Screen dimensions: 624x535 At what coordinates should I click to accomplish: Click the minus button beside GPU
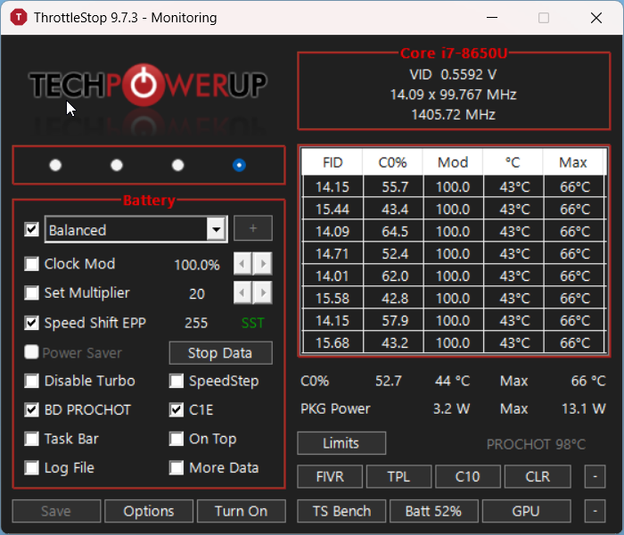[x=595, y=511]
